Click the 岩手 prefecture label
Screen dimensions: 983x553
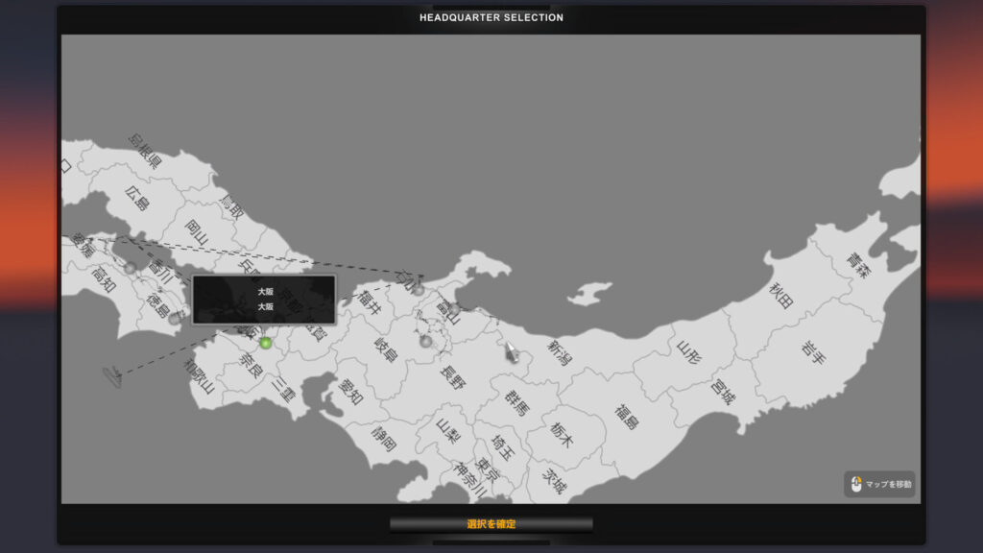812,351
